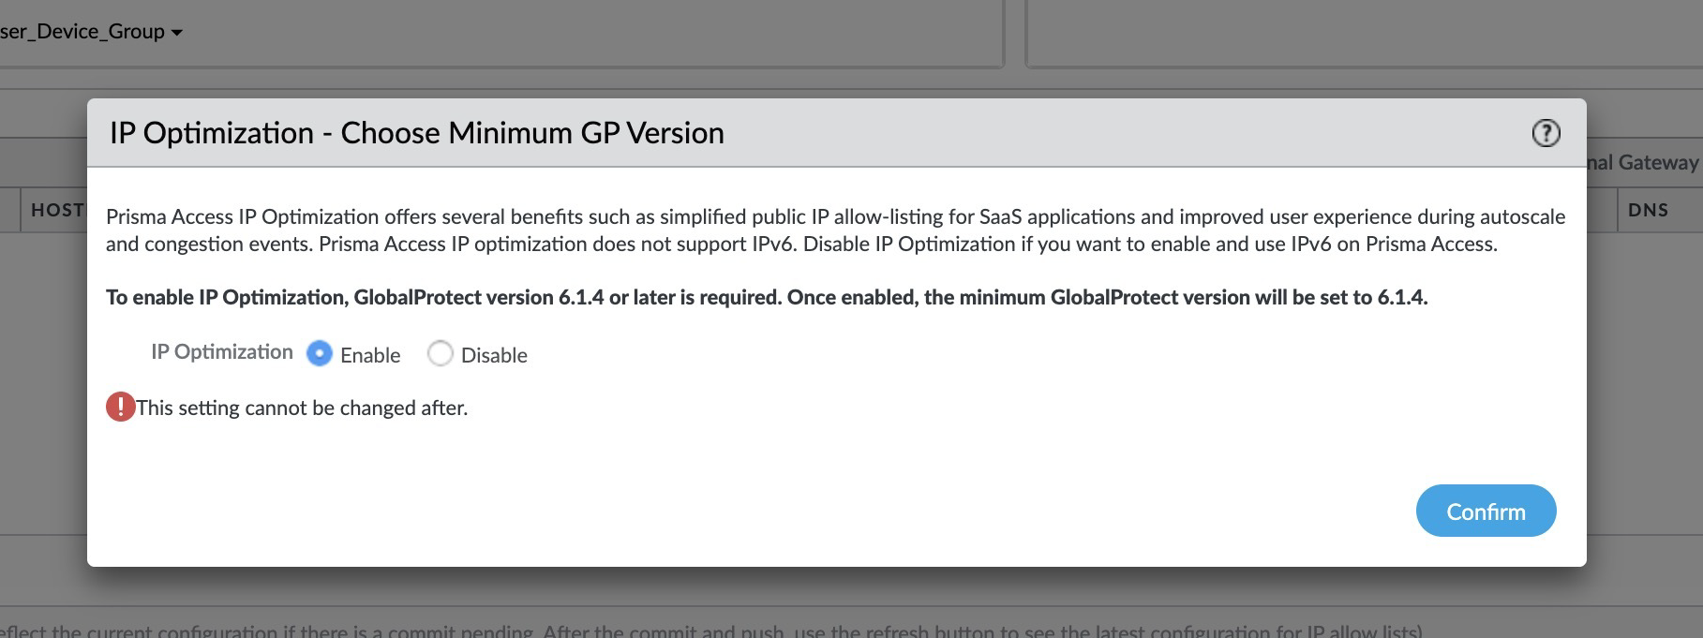Click the Prisma Access IP Optimization description paragraph

click(835, 230)
